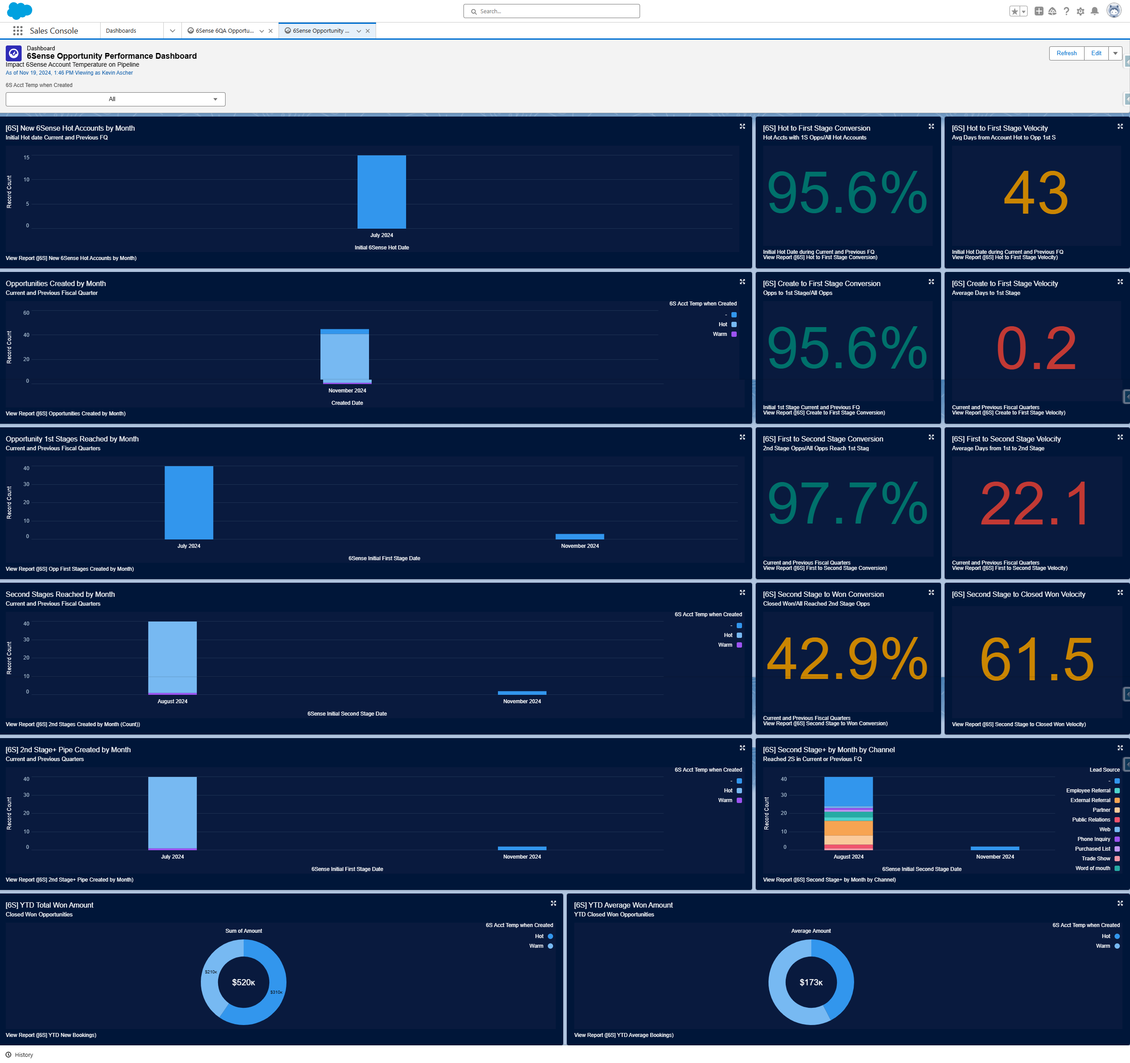Open the global actions plus icon

(x=1039, y=11)
